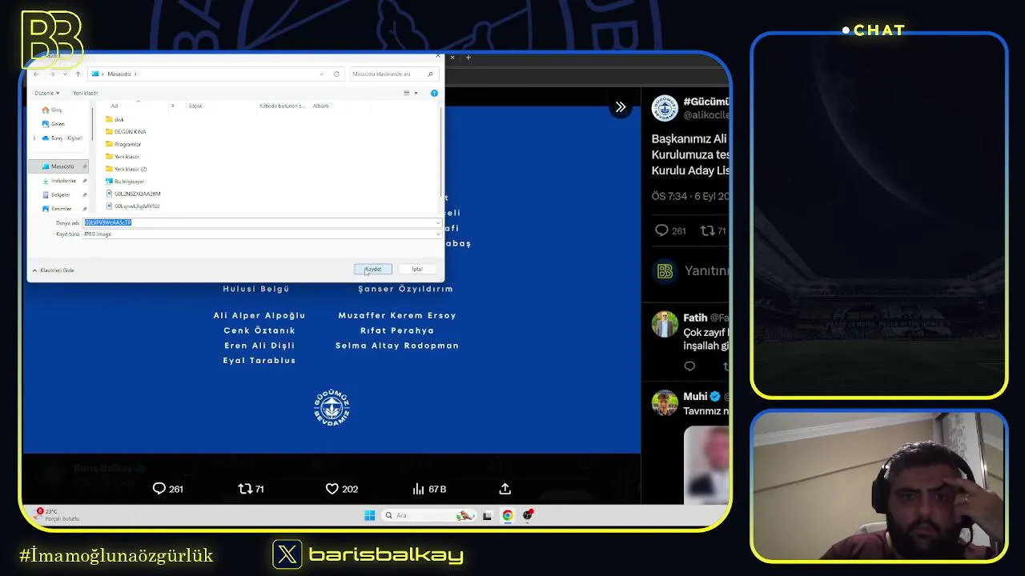Screen dimensions: 1025x576
Task: Go back using the dialog's back arrow
Action: click(x=36, y=74)
